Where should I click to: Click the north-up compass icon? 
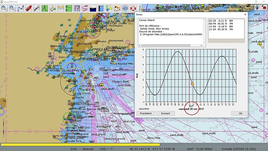tap(258, 7)
